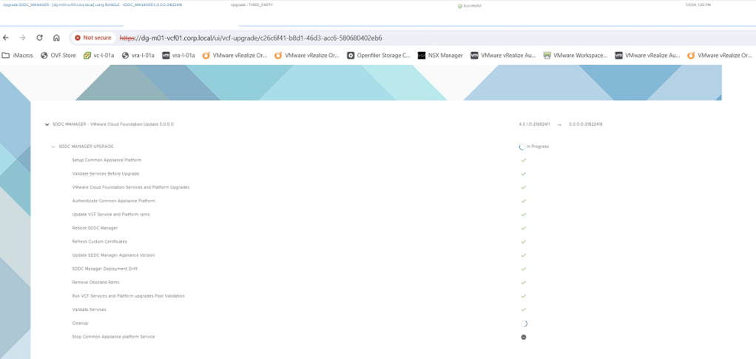The width and height of the screenshot is (756, 359).
Task: Click the In Progress status spinner
Action: coord(522,147)
